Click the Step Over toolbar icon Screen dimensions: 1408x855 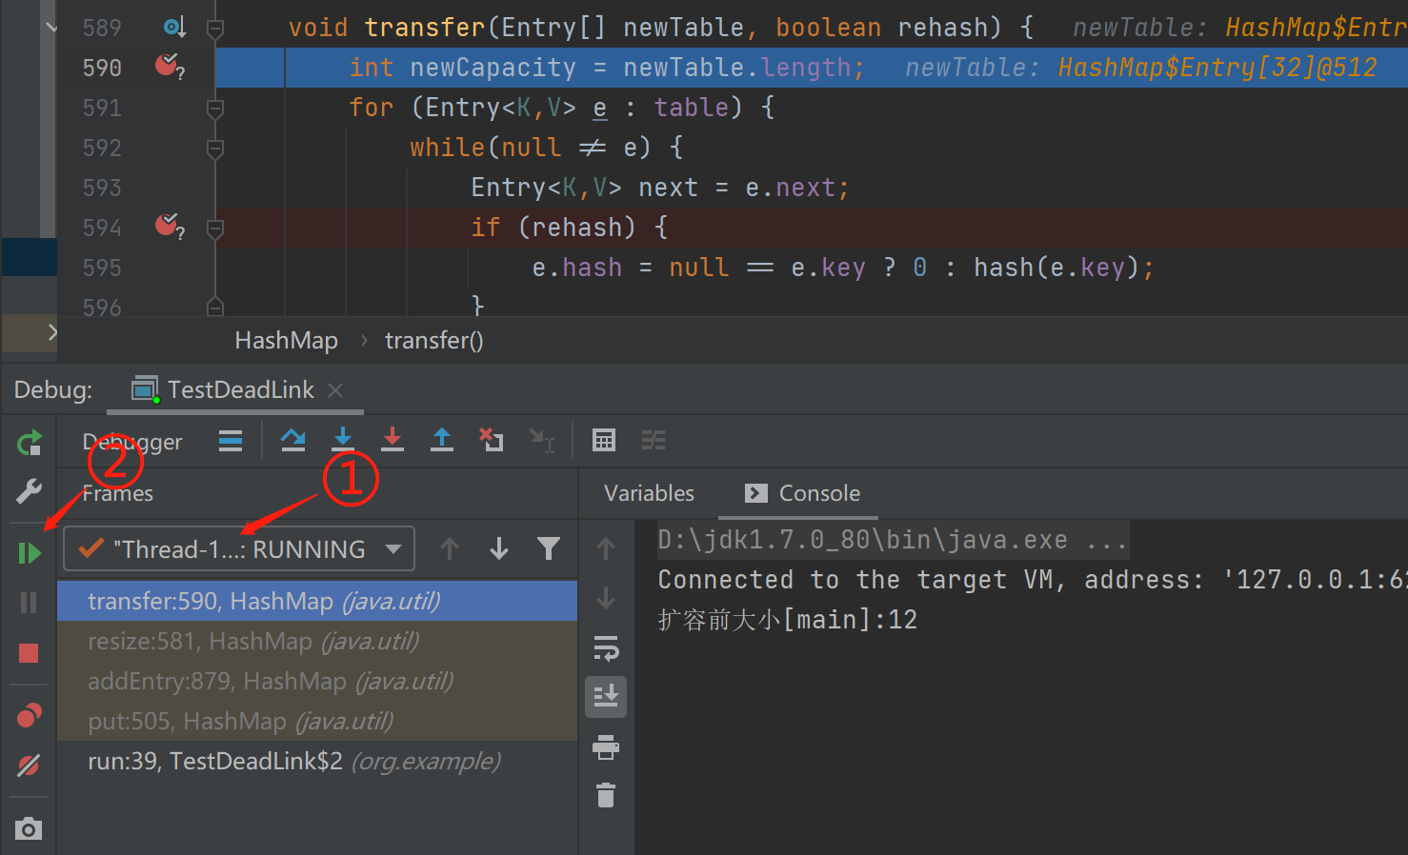point(293,440)
